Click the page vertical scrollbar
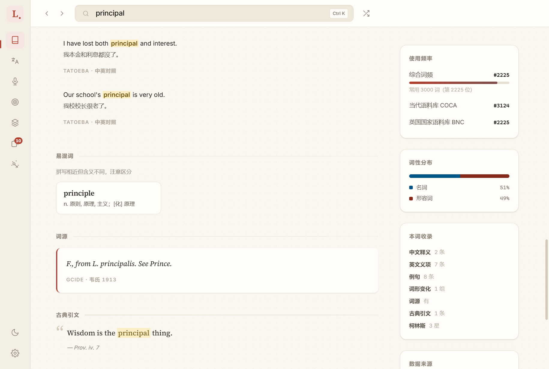This screenshot has height=369, width=549. 547,279
